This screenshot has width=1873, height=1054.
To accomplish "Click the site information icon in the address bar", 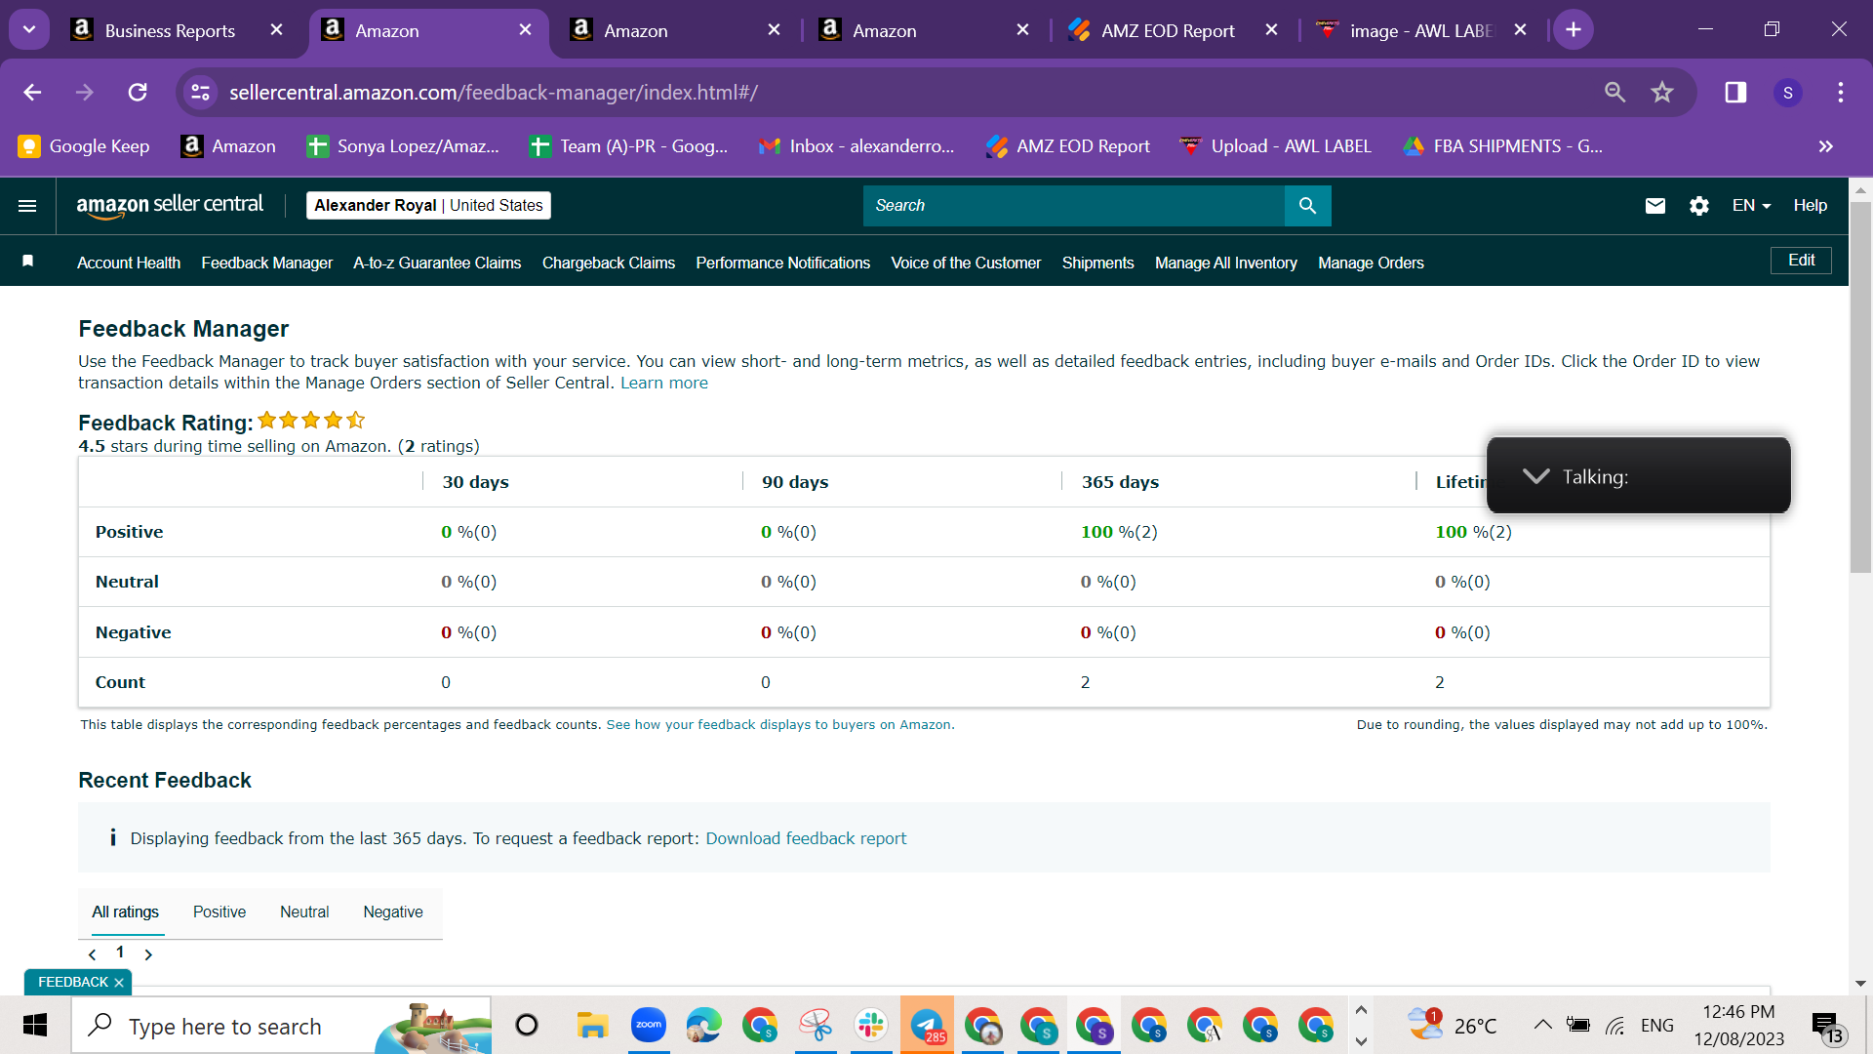I will point(200,92).
